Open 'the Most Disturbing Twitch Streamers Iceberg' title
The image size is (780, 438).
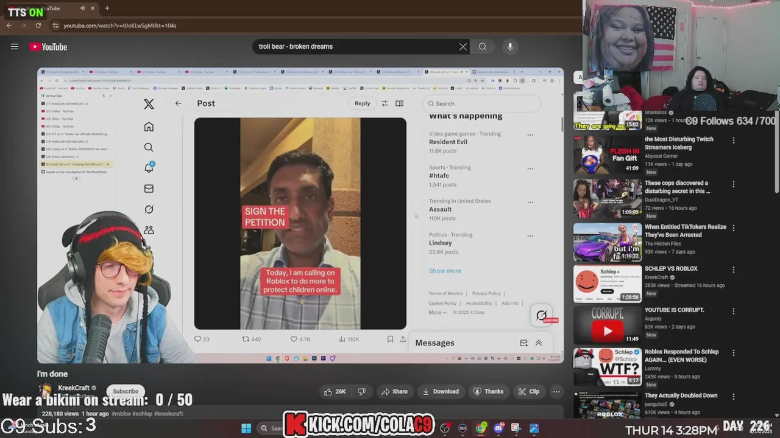click(x=679, y=143)
